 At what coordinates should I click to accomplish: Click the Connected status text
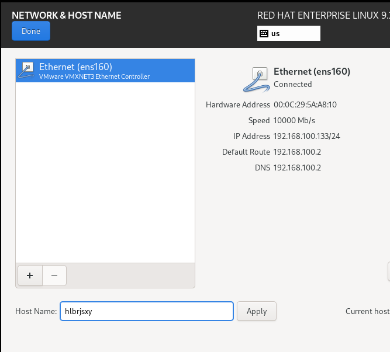click(x=292, y=84)
